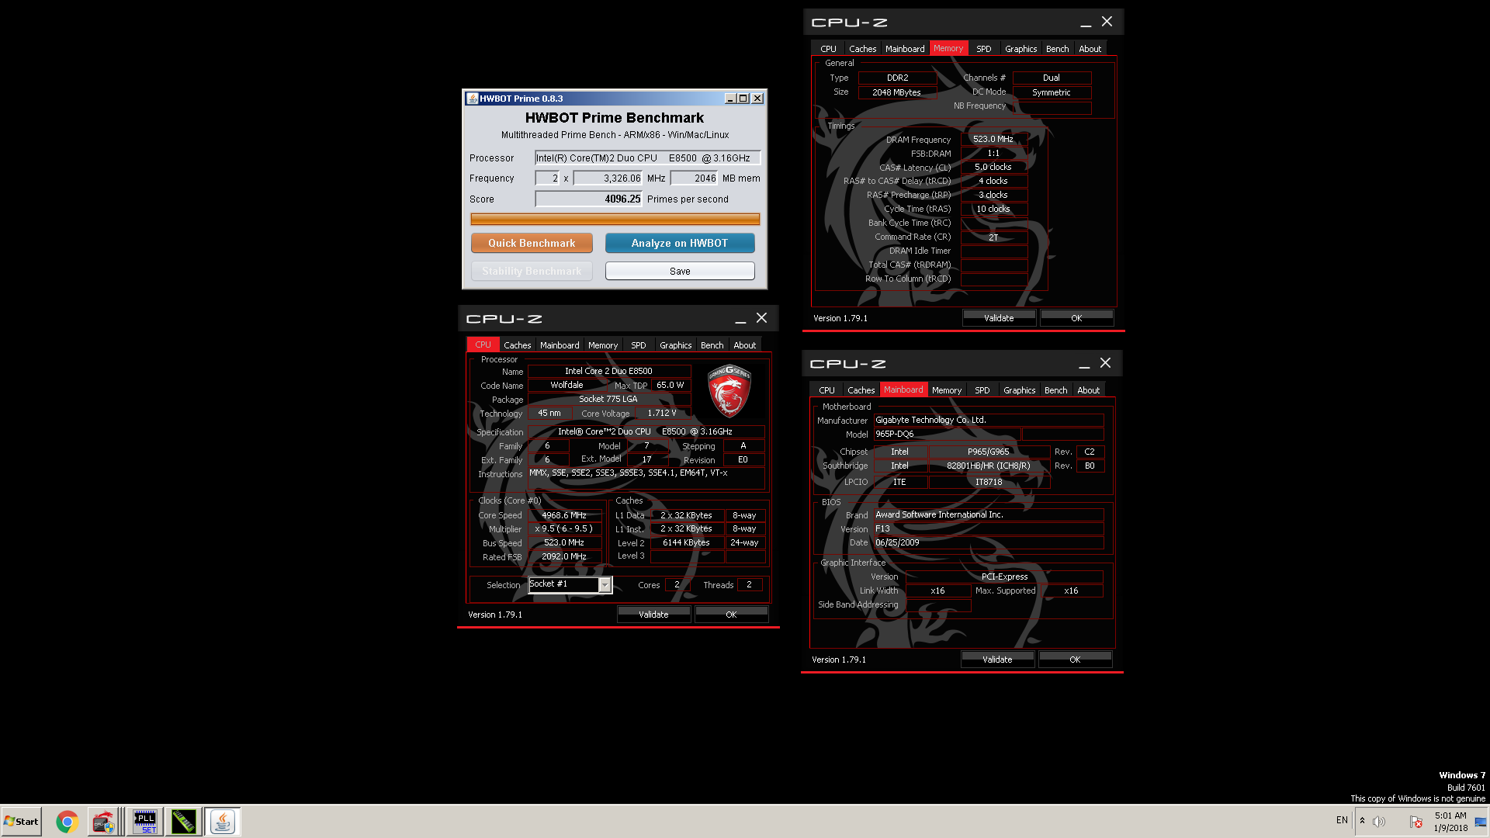Click the Score field showing 4096.25
Screen dimensions: 1490x838
[589, 199]
